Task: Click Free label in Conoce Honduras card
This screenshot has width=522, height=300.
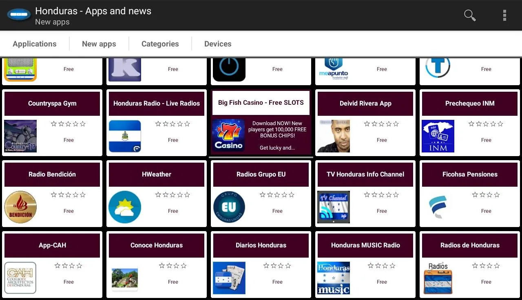Action: pos(173,282)
